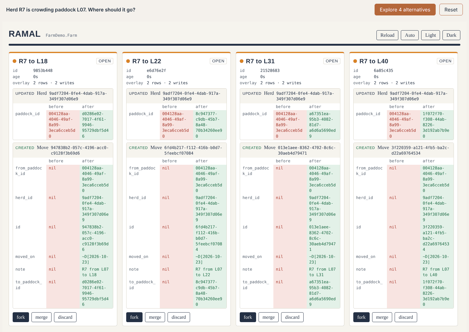This screenshot has width=469, height=332.
Task: Click the OPEN badge on R7 to L40
Action: 445,61
